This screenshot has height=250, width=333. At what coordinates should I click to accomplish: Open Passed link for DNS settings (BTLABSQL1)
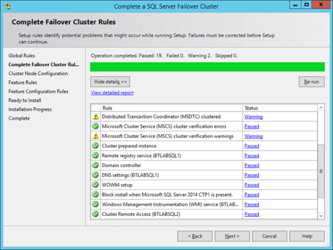(251, 175)
